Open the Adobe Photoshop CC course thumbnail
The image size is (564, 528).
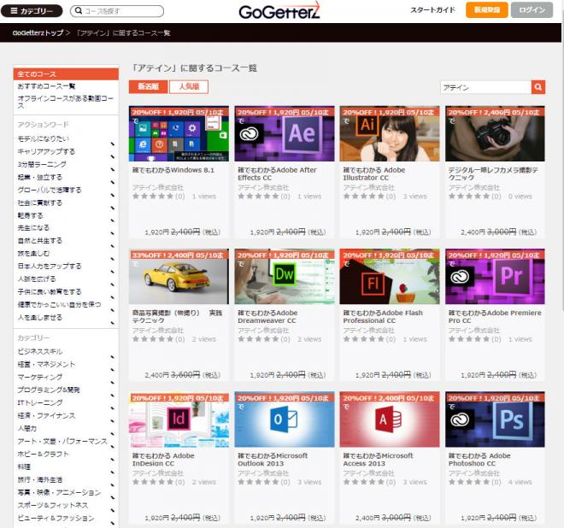tap(495, 419)
